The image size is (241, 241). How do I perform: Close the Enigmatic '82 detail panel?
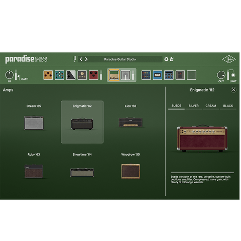click(233, 90)
